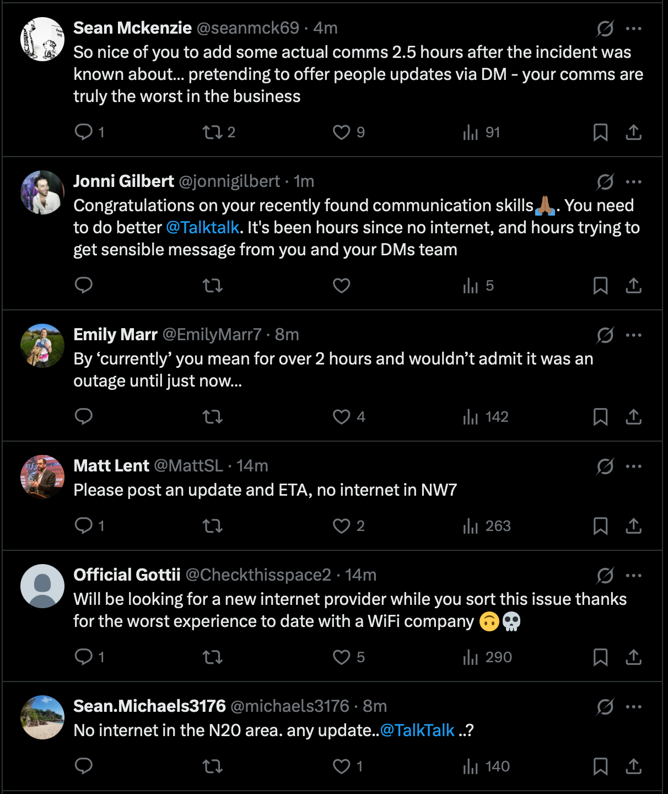Bookmark Emily Marr's tweet

click(600, 416)
